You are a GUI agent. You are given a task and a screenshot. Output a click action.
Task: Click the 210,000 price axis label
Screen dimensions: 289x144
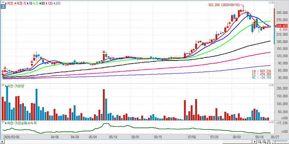pos(282,34)
